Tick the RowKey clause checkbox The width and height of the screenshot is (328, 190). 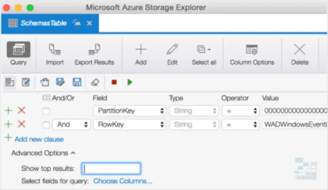[x=46, y=125]
